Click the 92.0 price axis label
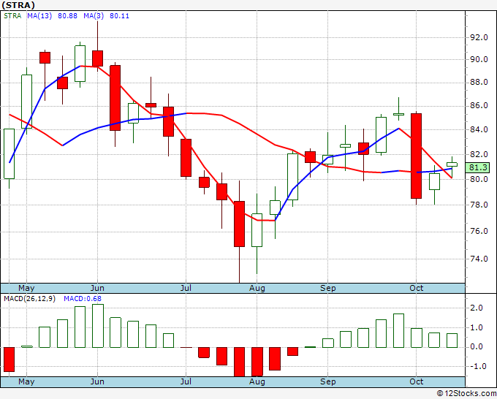497x399 pixels. [x=479, y=37]
